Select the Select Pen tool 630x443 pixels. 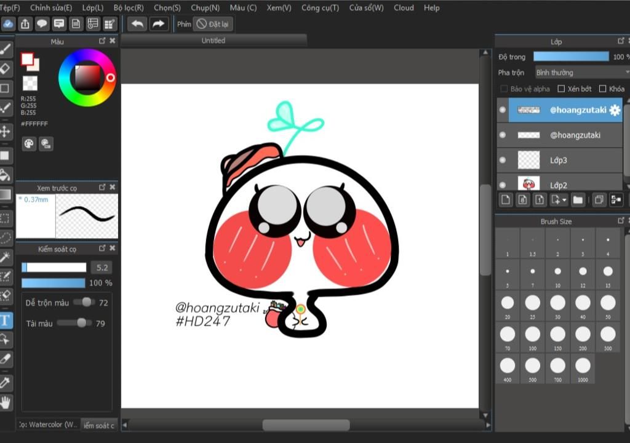click(6, 276)
